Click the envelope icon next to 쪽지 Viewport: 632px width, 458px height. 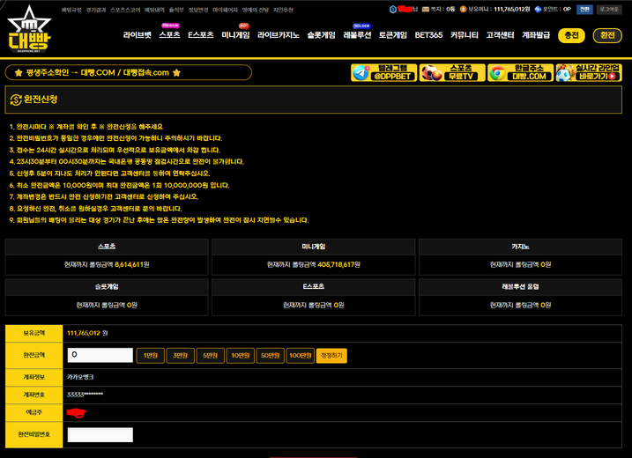(x=425, y=9)
